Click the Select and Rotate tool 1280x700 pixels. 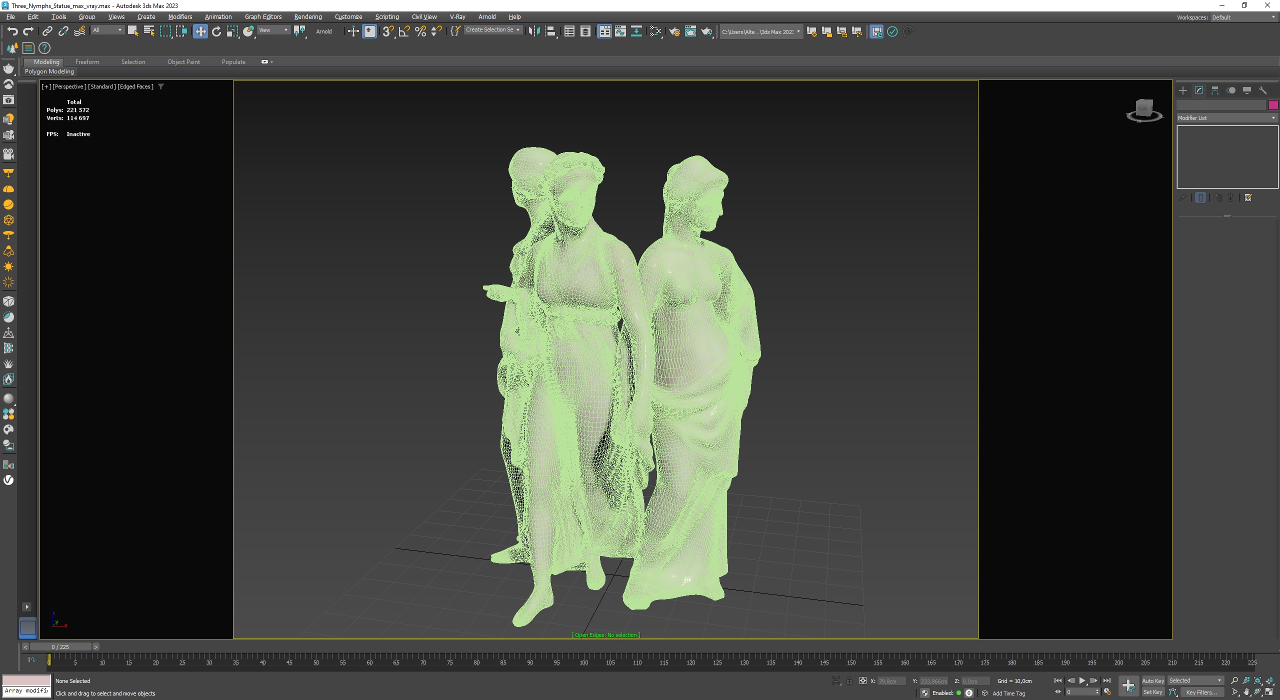click(216, 32)
